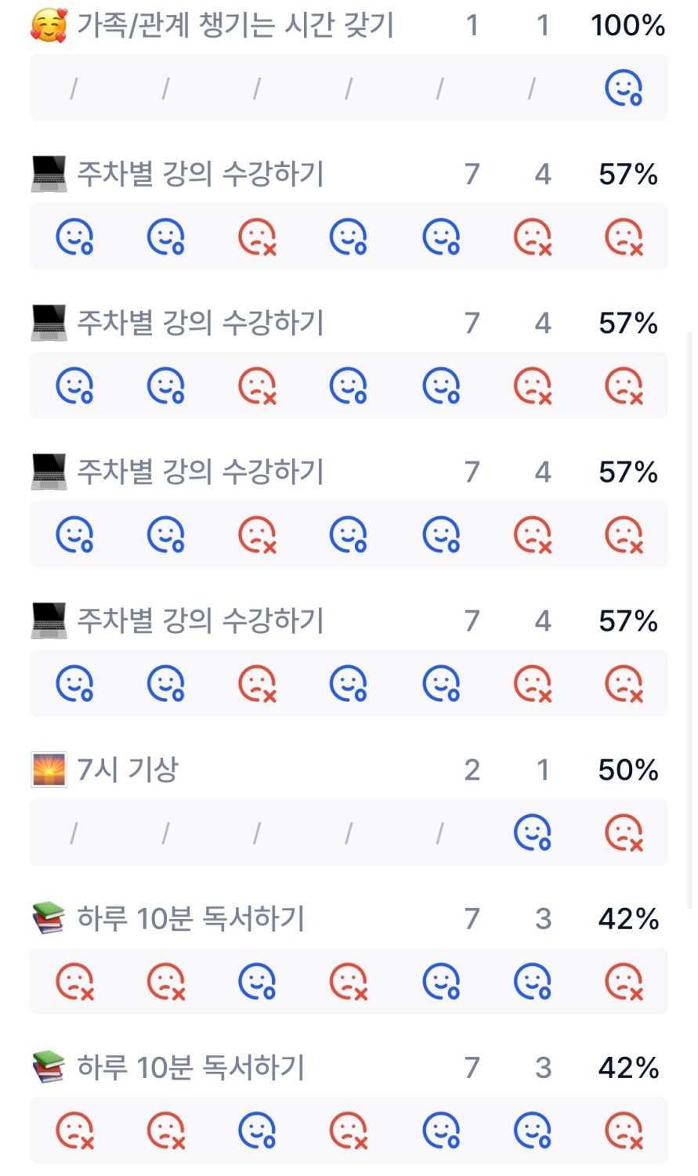The image size is (698, 1176).
Task: Click the 100% completion rate of 가족/관계
Action: pyautogui.click(x=627, y=26)
